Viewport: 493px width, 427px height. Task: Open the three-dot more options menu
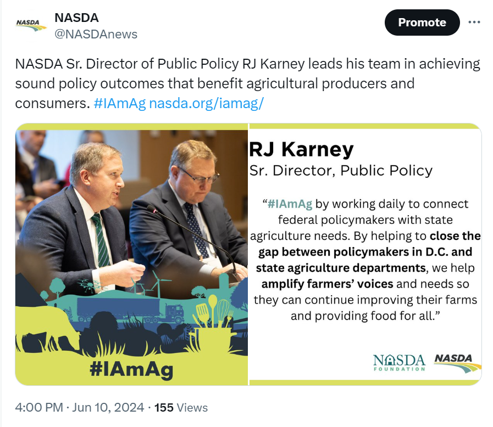(x=474, y=22)
